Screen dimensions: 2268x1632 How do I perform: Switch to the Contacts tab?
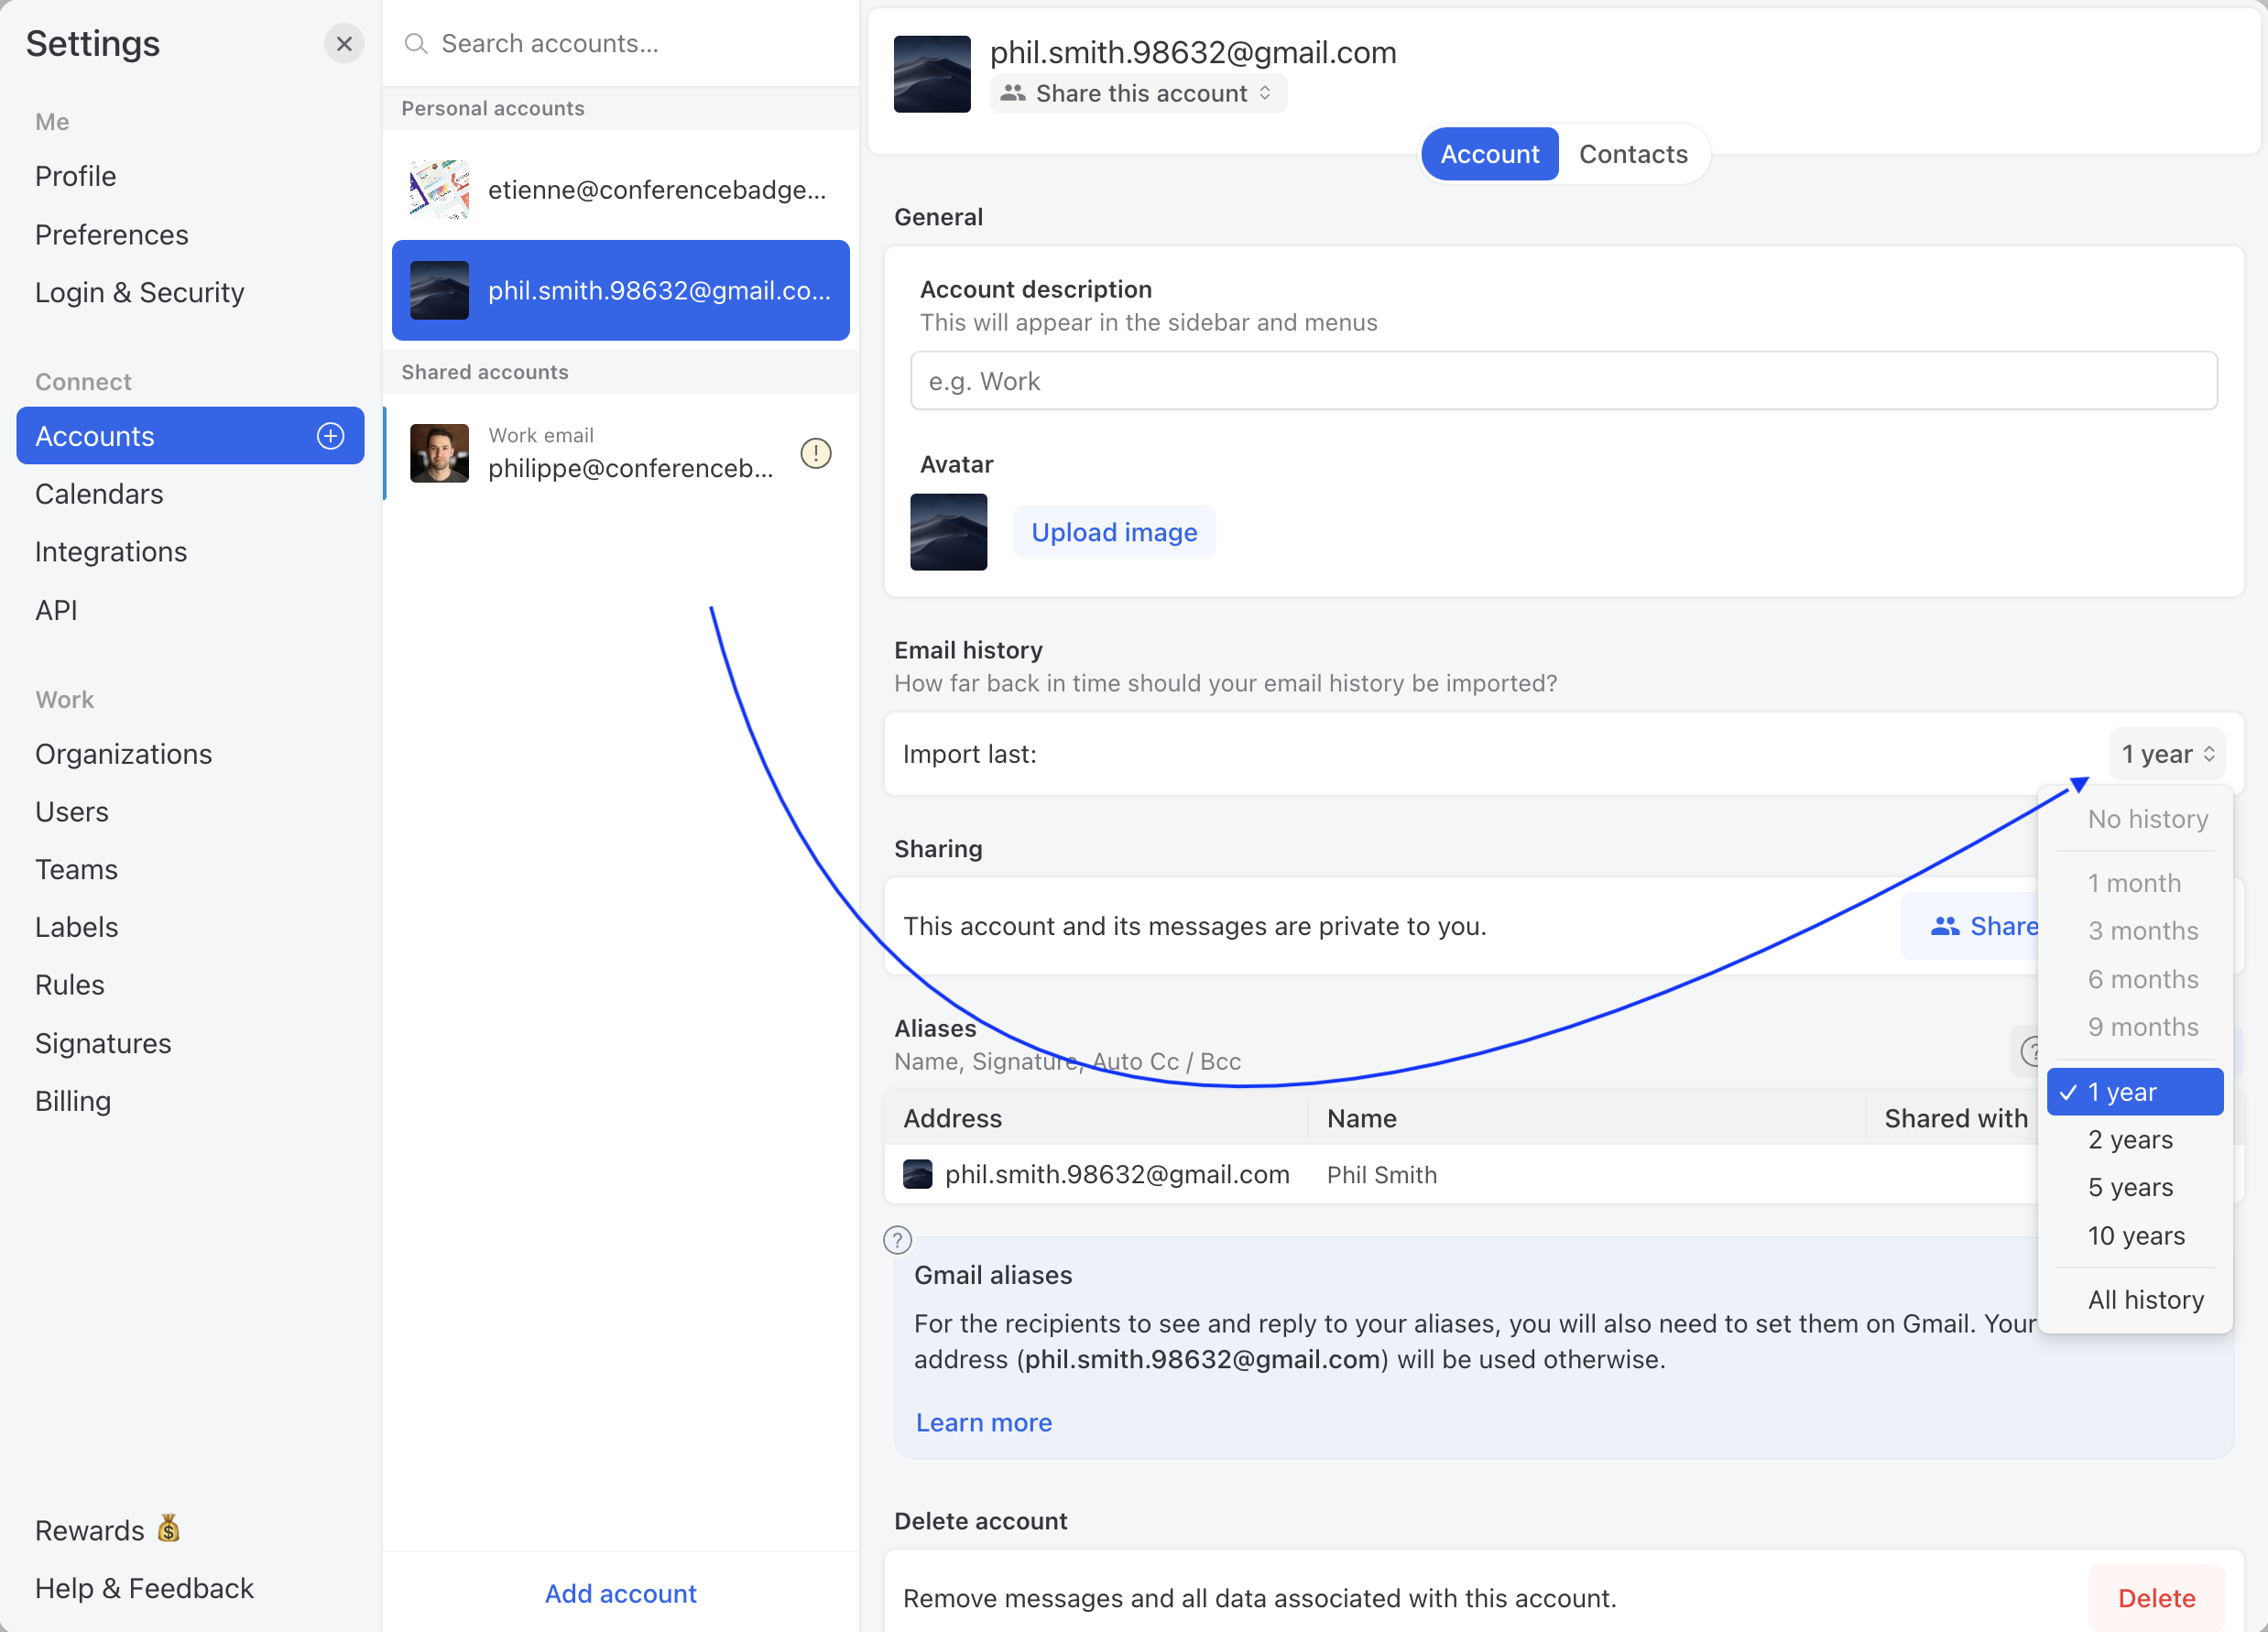pyautogui.click(x=1632, y=153)
